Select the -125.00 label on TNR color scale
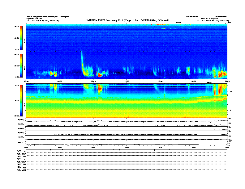 click(16, 86)
